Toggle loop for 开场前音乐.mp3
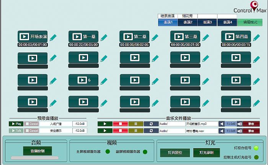 151,124
